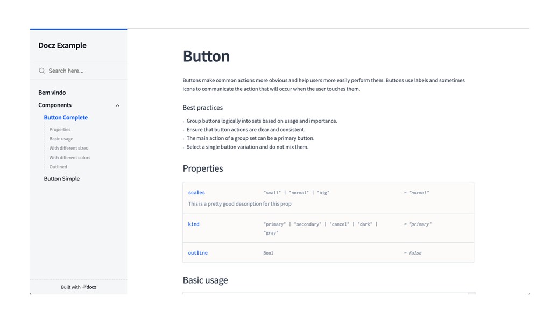Click the "Best practices" heading

pos(202,108)
